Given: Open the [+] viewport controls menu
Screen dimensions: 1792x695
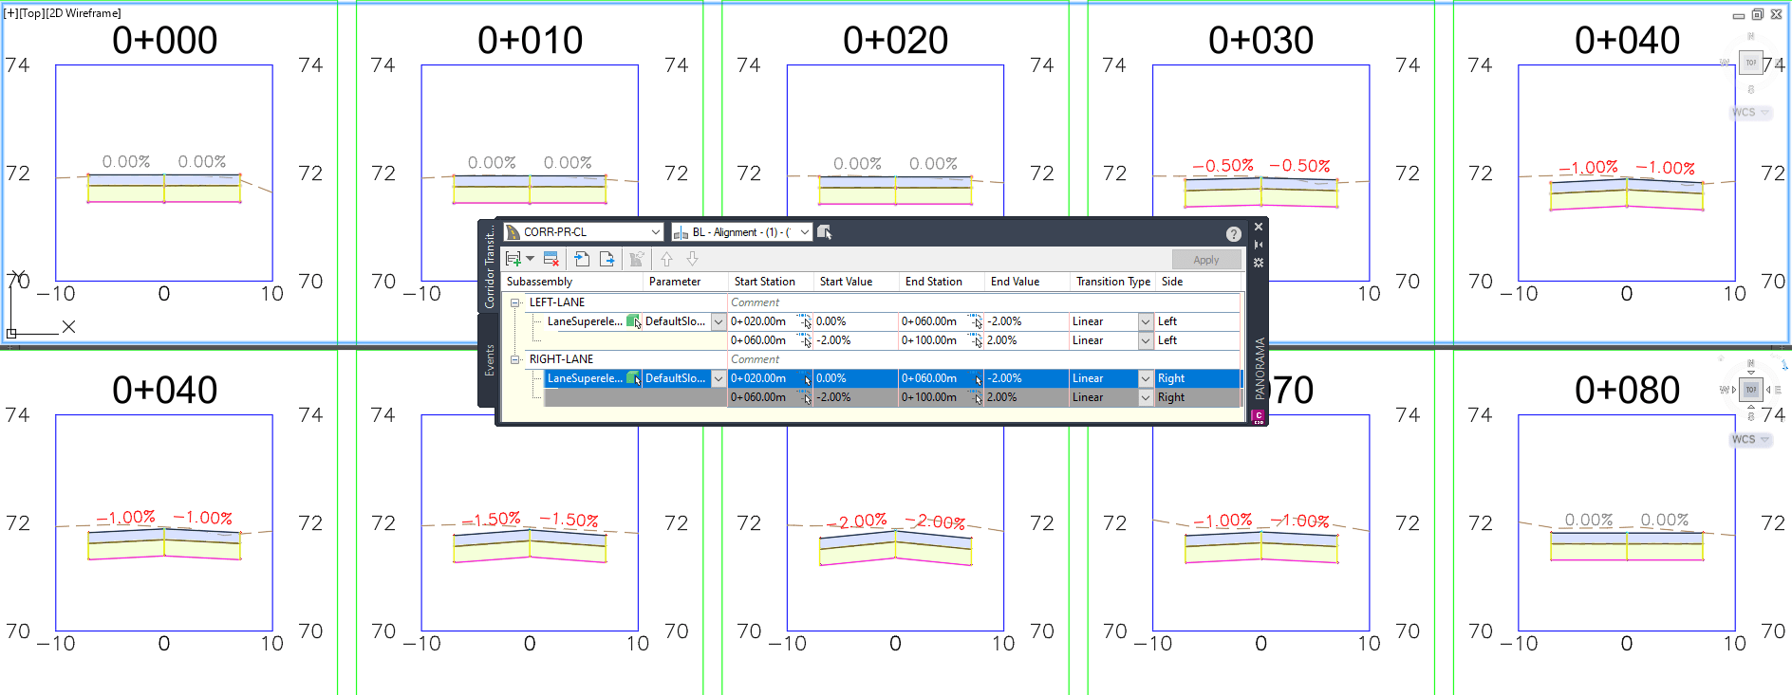Looking at the screenshot, I should click(x=10, y=13).
